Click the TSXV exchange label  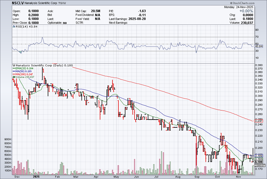62,3
